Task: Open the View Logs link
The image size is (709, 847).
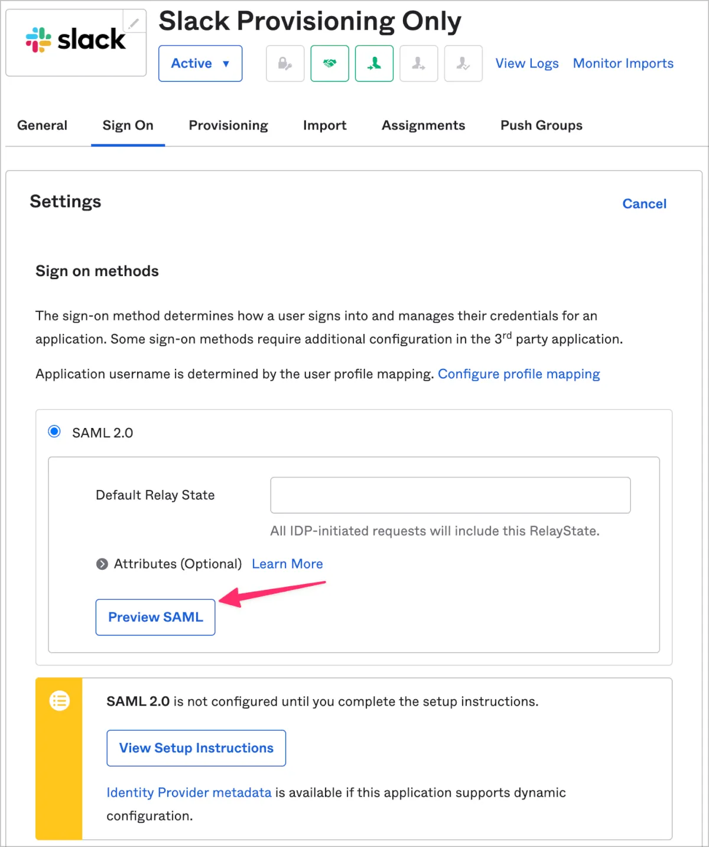Action: click(526, 63)
